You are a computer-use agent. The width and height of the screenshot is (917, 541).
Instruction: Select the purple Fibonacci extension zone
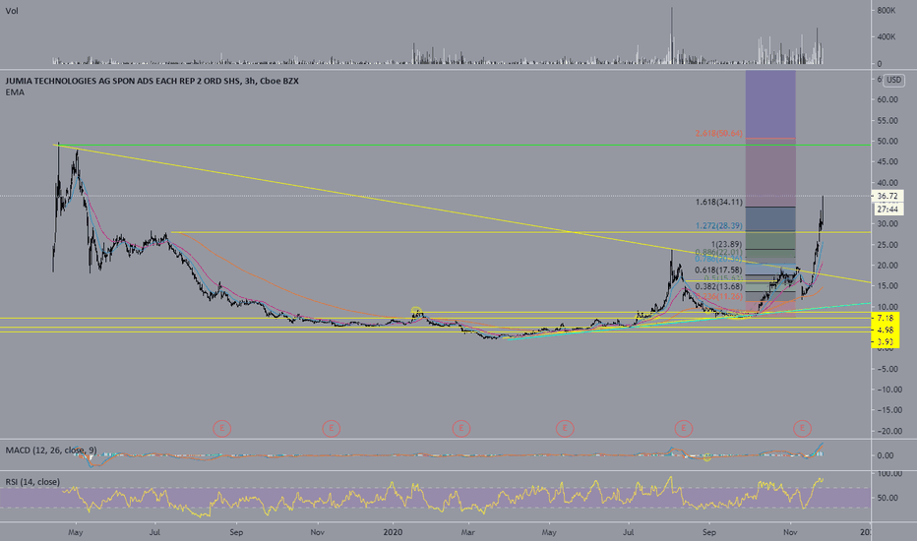click(770, 104)
